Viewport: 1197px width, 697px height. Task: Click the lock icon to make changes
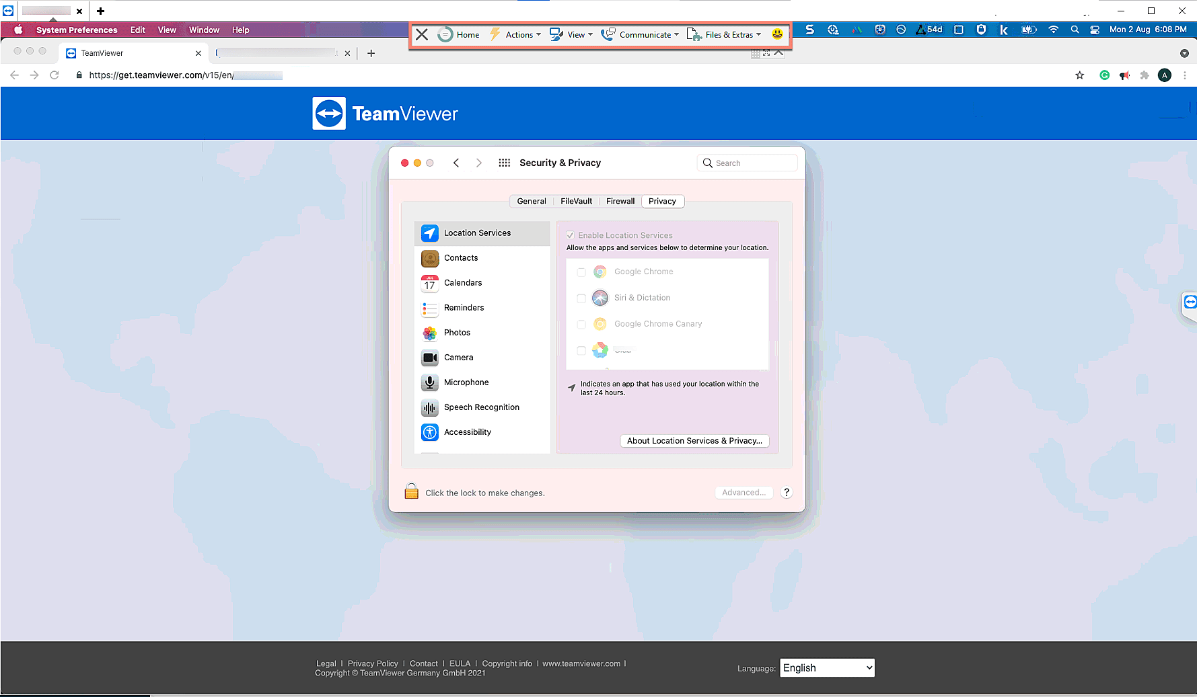(411, 492)
